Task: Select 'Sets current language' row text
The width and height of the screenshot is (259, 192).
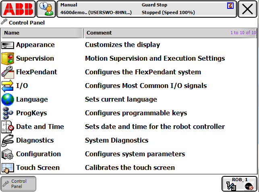Action: 121,100
